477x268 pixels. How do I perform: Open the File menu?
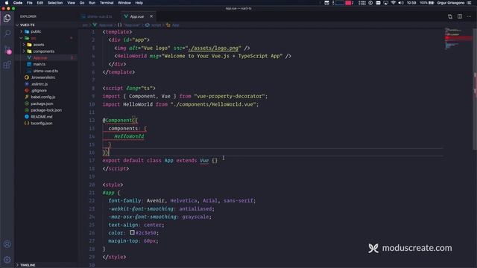pyautogui.click(x=30, y=3)
